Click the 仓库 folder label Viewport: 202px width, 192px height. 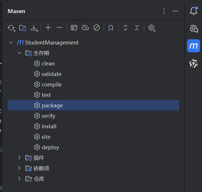click(x=39, y=179)
